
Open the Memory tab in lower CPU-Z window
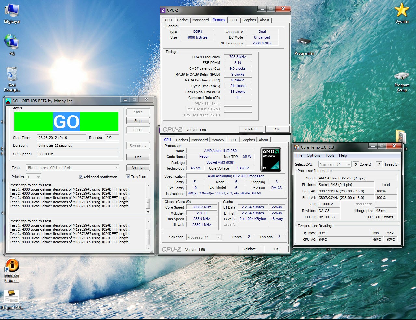pyautogui.click(x=218, y=140)
